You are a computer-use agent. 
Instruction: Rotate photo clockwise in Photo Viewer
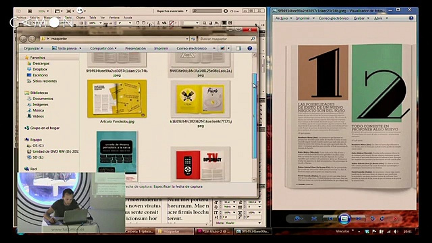coord(382,218)
